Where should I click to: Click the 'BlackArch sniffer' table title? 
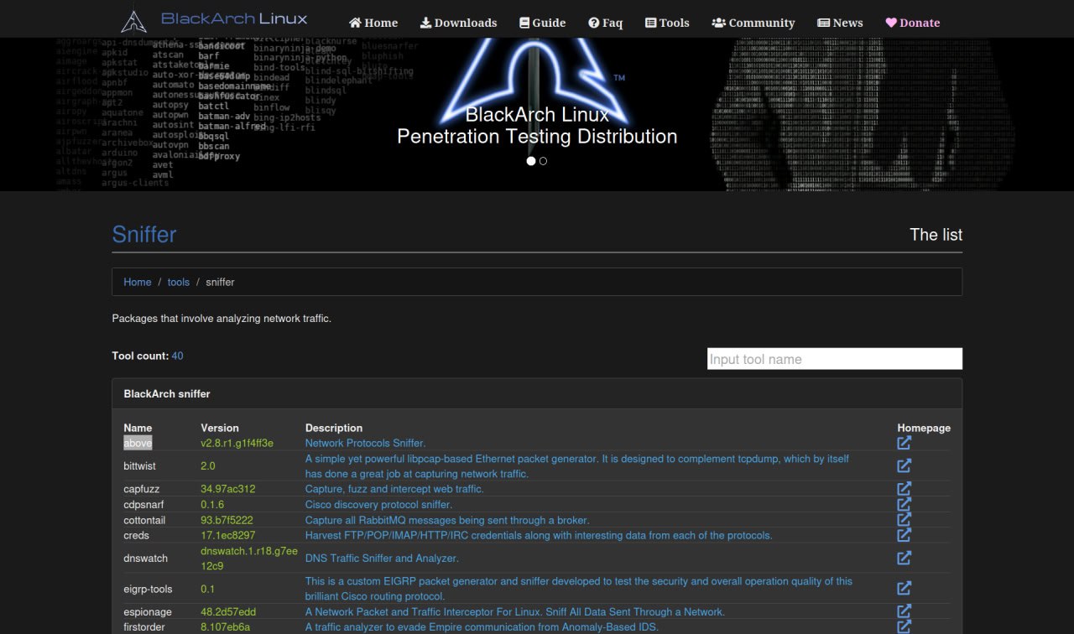tap(167, 393)
